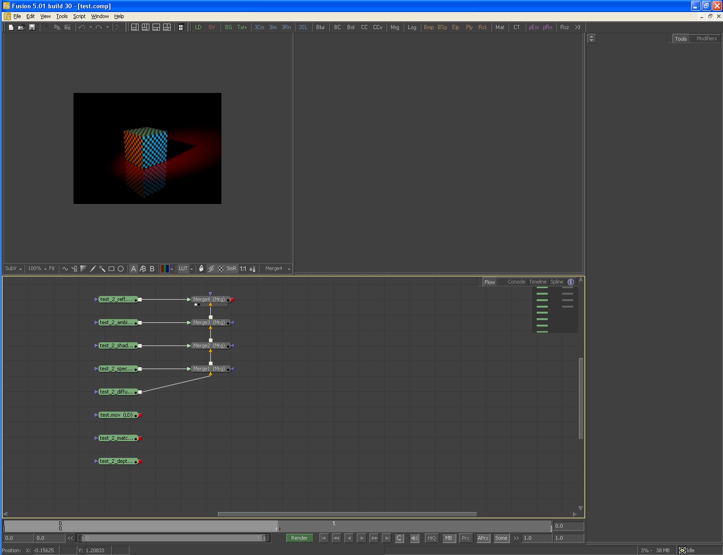Select the Merge4 node in the flow
Screen dimensions: 723x555
click(209, 300)
